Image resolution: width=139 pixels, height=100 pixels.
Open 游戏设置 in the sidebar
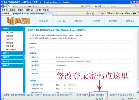[9, 43]
